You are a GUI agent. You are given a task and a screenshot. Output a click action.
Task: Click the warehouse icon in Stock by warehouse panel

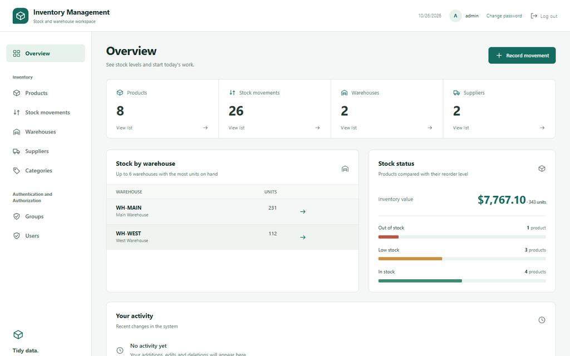345,169
